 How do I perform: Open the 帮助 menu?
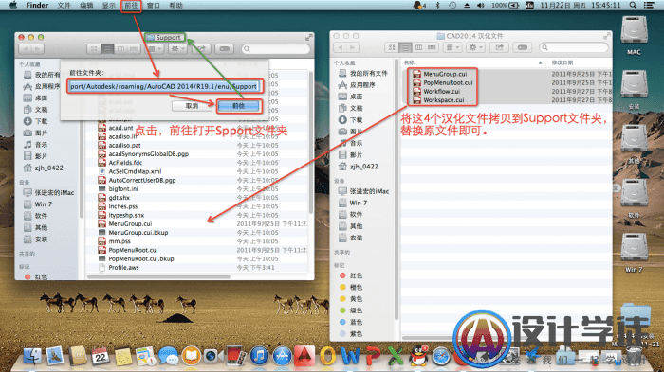coord(175,5)
